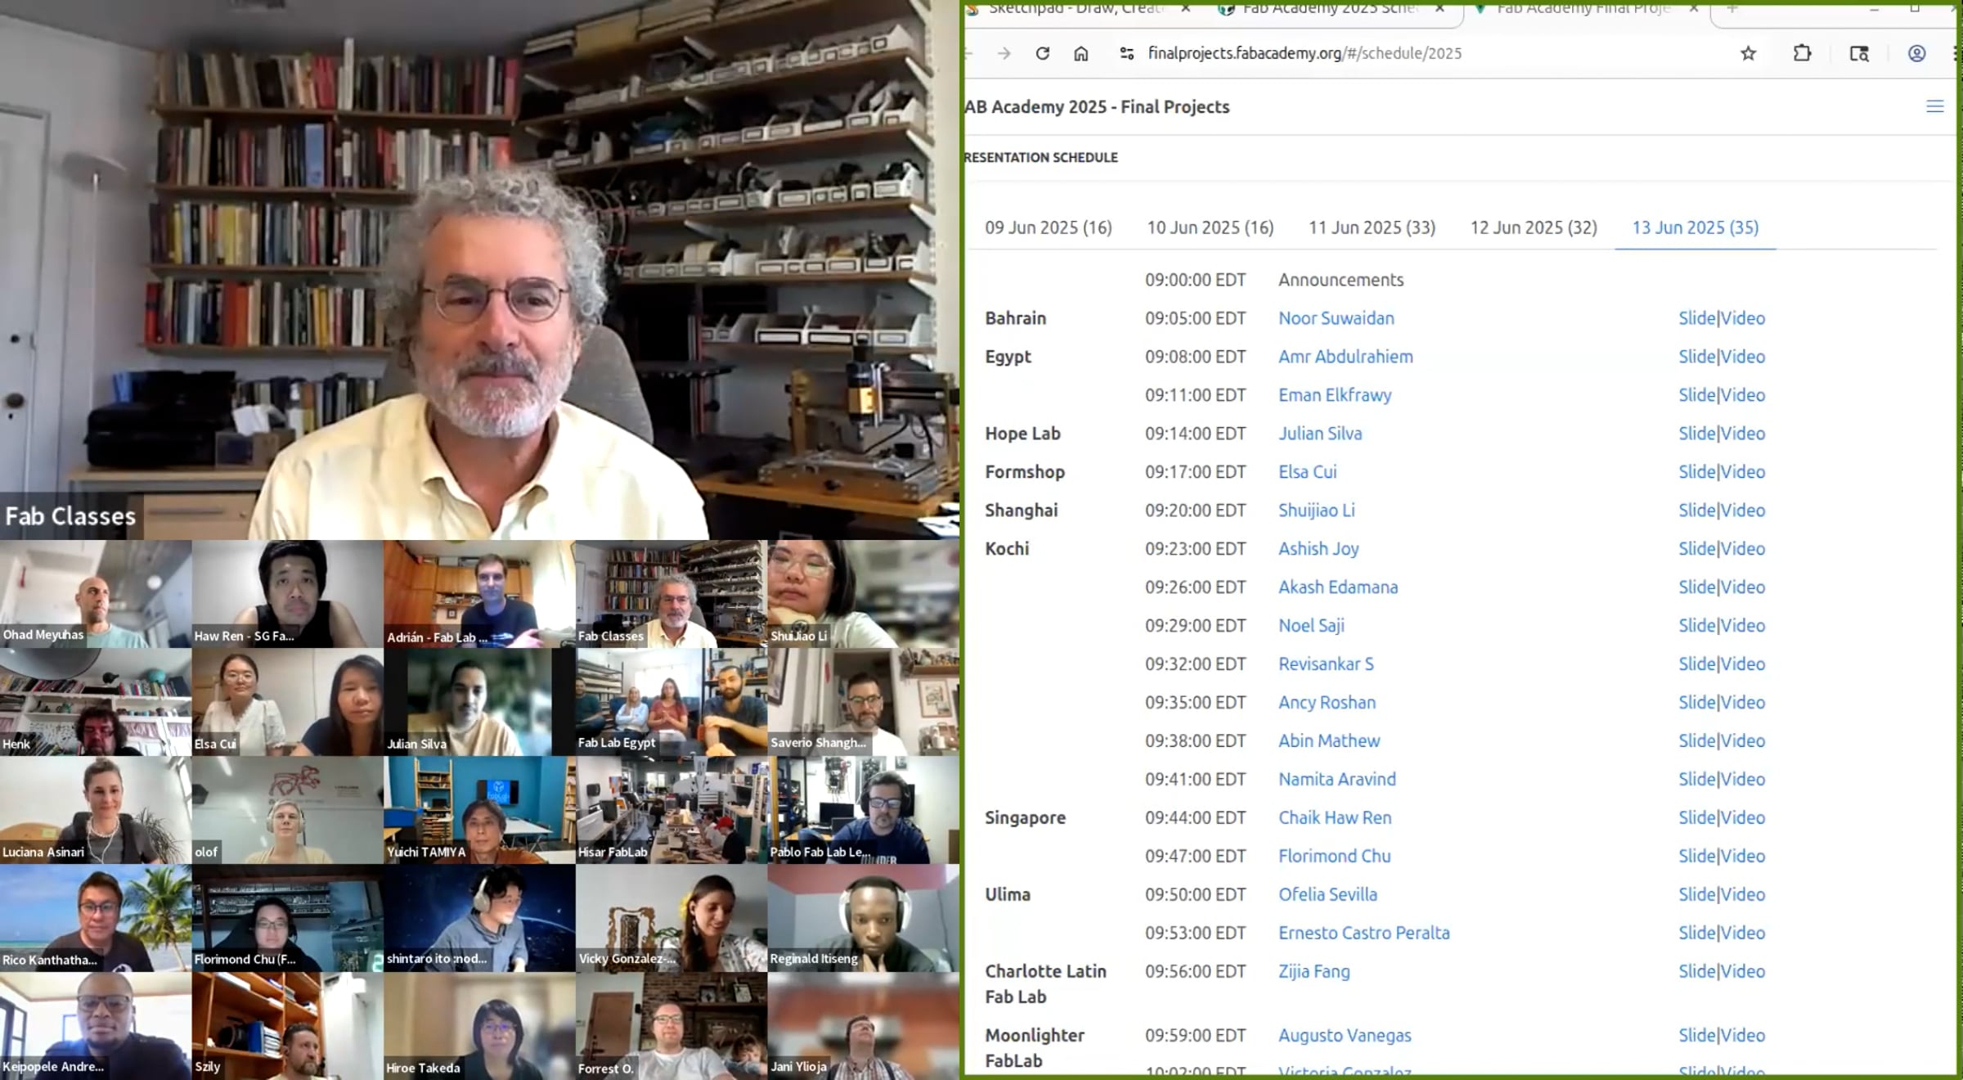Open Noor Suwaidan's project link
The width and height of the screenshot is (1963, 1080).
pos(1336,318)
